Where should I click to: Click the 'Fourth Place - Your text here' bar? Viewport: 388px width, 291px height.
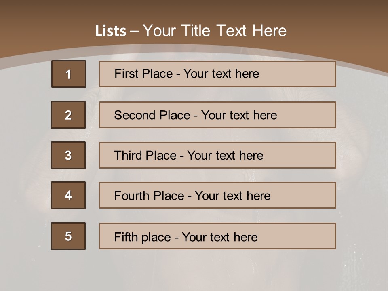tap(217, 195)
